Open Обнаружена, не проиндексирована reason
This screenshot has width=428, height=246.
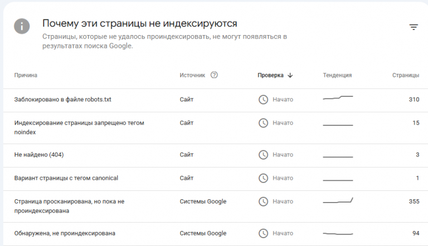[x=65, y=233]
